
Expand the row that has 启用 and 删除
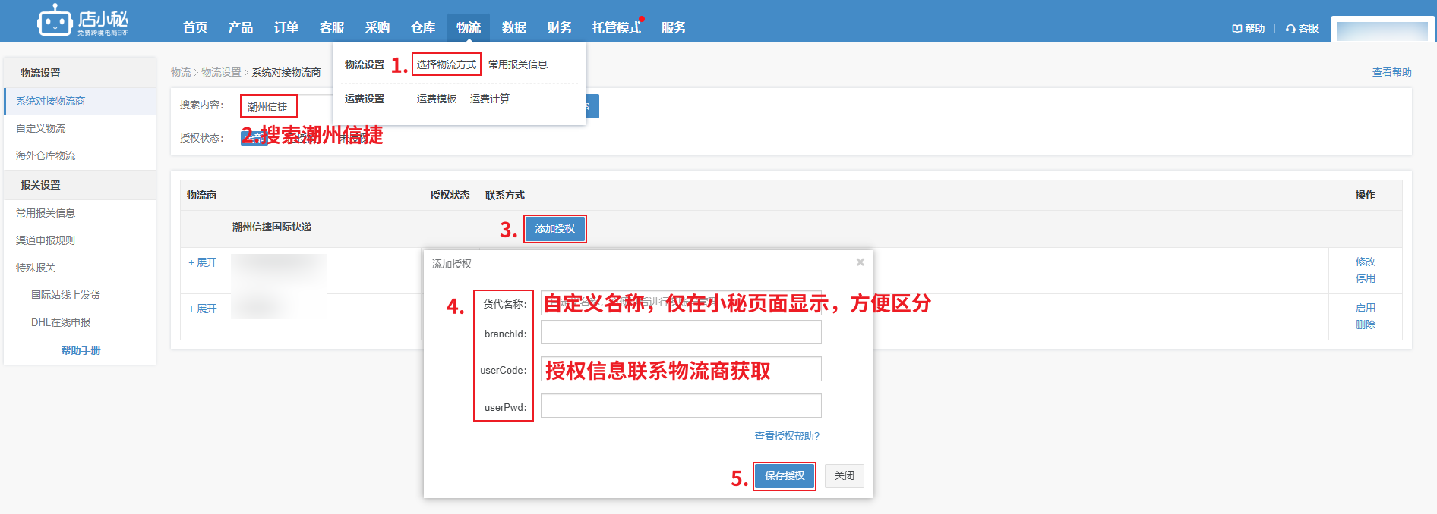point(203,309)
